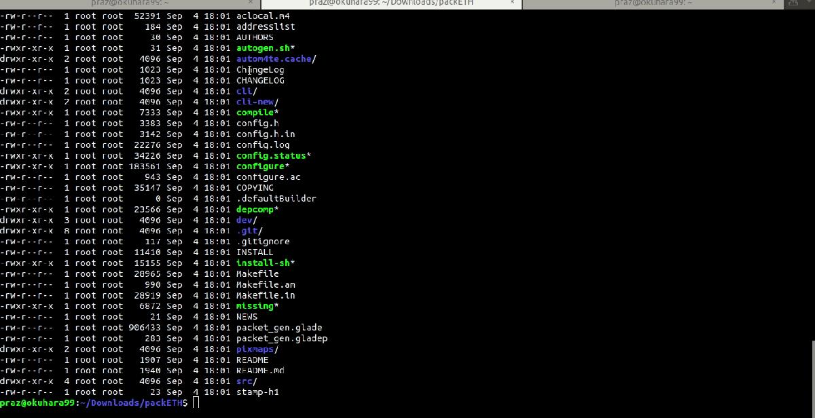Click the packet_gen.gladep file name
This screenshot has width=815, height=418.
click(x=282, y=339)
